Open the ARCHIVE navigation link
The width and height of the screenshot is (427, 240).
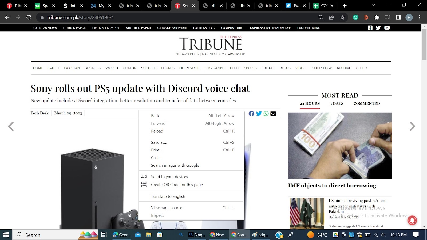[x=344, y=68]
